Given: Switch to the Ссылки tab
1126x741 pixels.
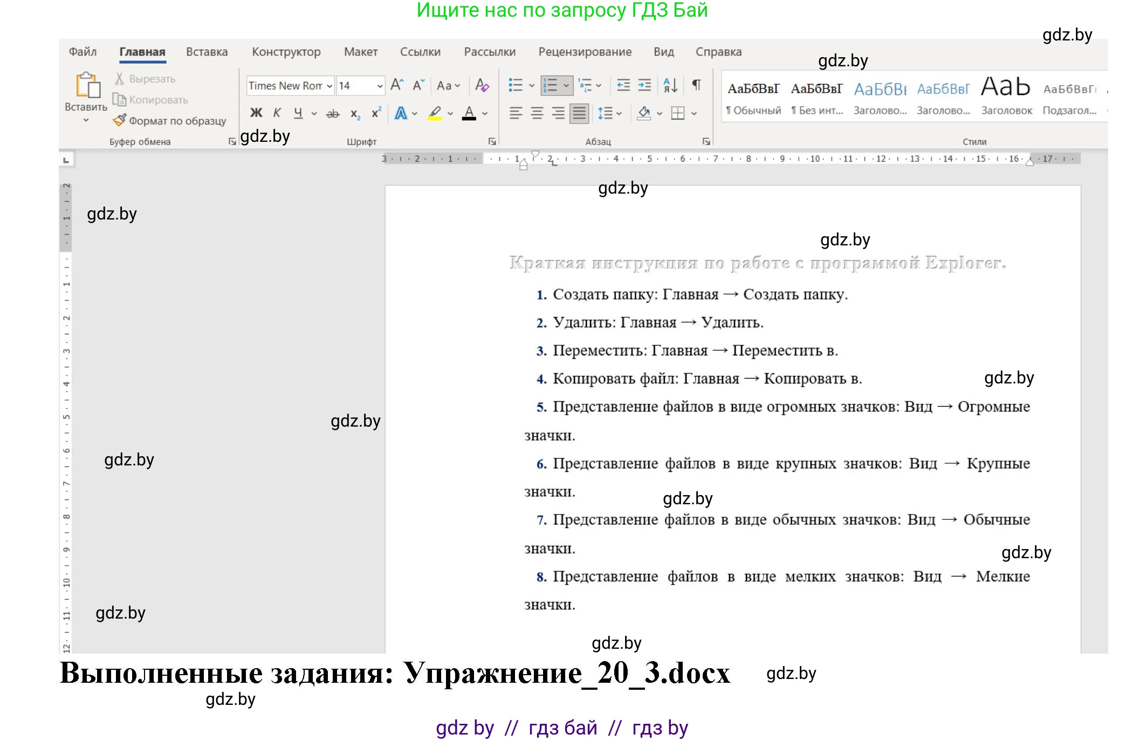Looking at the screenshot, I should tap(420, 52).
